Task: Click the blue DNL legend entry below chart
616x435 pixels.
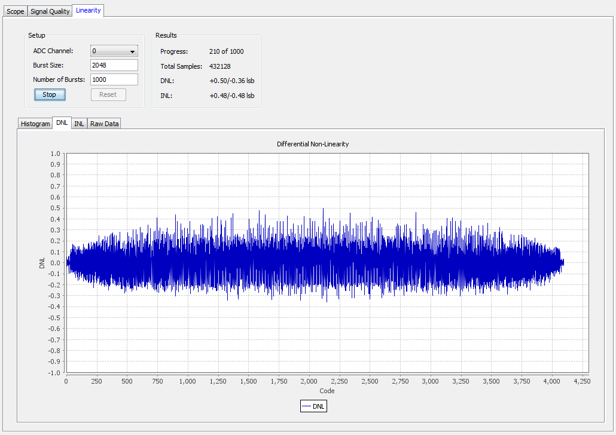Action: 314,406
